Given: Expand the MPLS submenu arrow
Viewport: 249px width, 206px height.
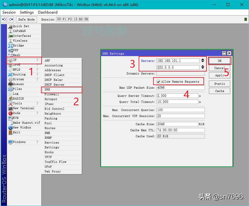Looking at the screenshot, I should 38,70.
